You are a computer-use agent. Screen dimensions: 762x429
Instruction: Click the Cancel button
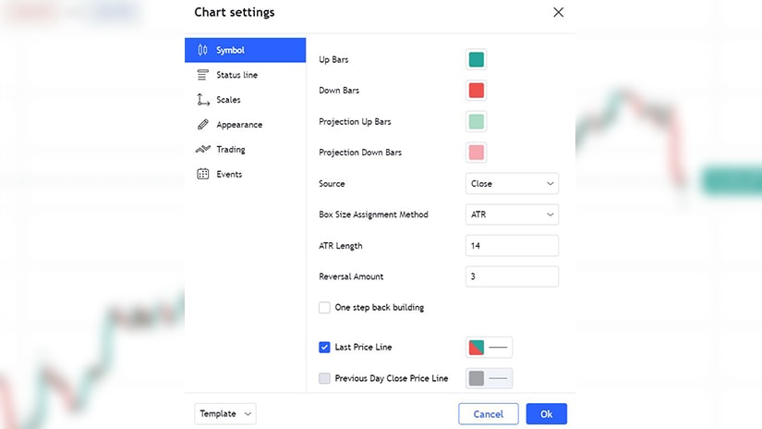pos(488,414)
